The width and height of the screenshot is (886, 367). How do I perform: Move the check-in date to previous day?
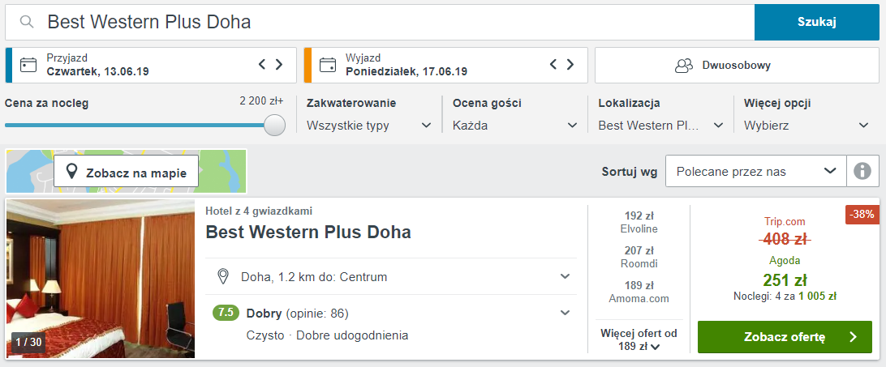[261, 64]
